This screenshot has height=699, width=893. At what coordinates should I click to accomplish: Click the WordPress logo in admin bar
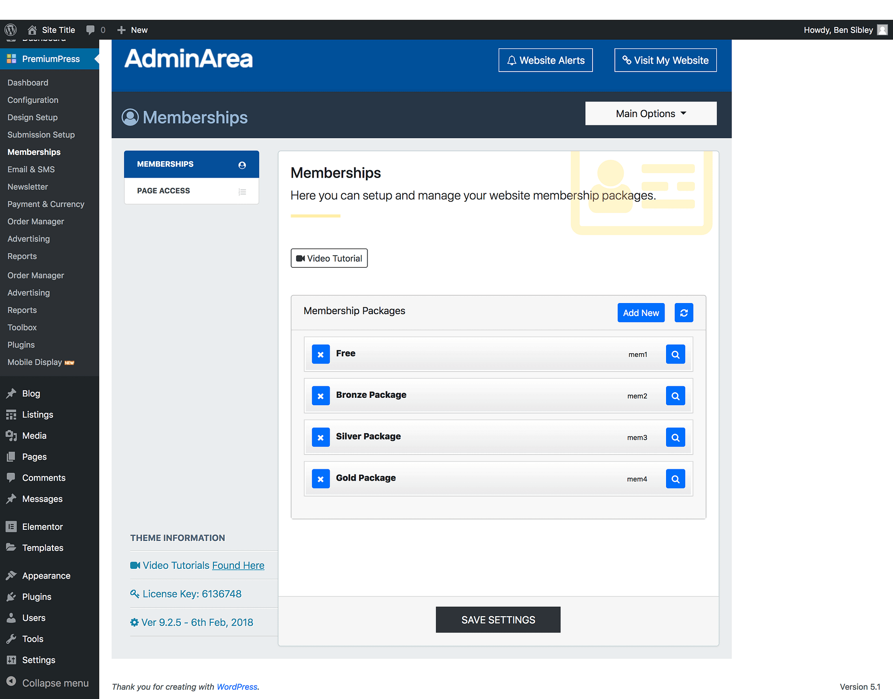(10, 30)
